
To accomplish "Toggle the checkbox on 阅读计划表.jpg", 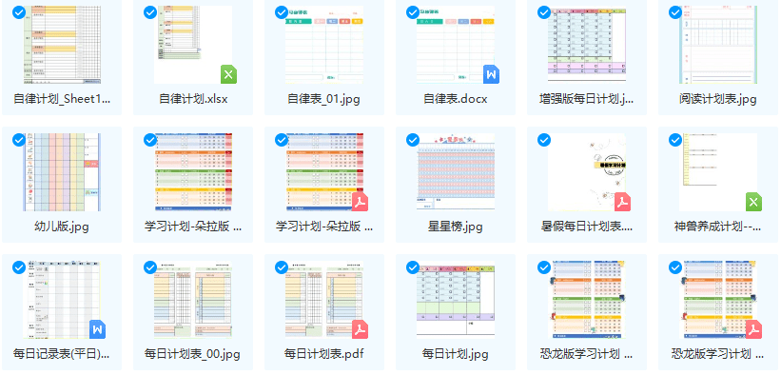I will (674, 12).
